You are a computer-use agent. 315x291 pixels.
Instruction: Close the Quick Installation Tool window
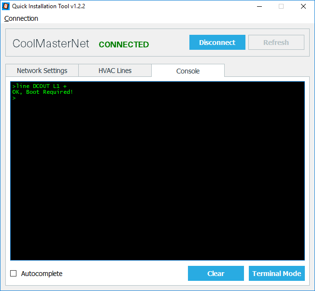[x=303, y=6]
